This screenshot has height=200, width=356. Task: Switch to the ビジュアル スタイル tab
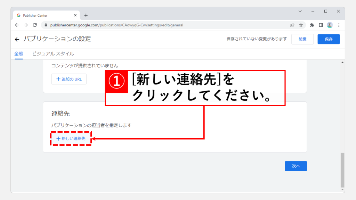pyautogui.click(x=53, y=54)
